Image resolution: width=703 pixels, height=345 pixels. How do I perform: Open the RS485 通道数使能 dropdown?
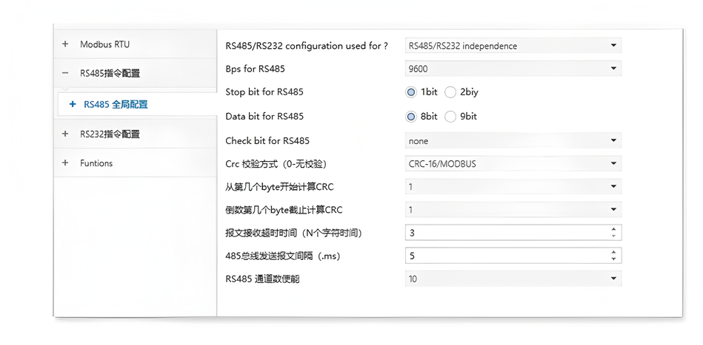pyautogui.click(x=513, y=279)
